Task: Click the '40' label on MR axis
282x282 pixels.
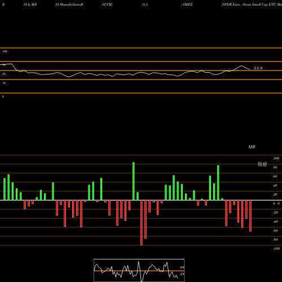Action: point(275,186)
